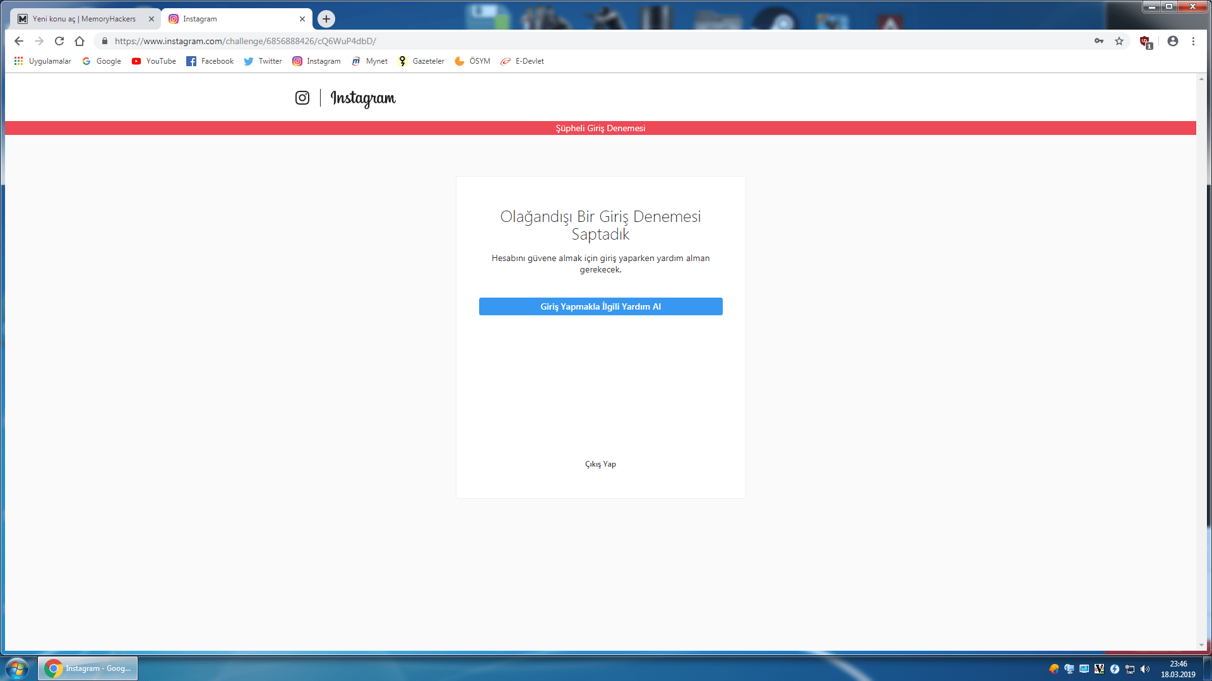The image size is (1212, 681).
Task: Open the red shield extension icon
Action: tap(1146, 42)
